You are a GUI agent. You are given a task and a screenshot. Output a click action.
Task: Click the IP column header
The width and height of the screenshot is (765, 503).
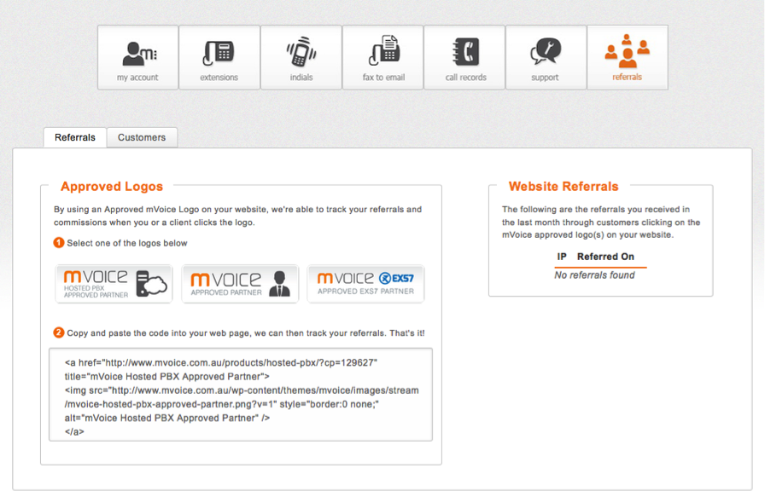click(562, 257)
